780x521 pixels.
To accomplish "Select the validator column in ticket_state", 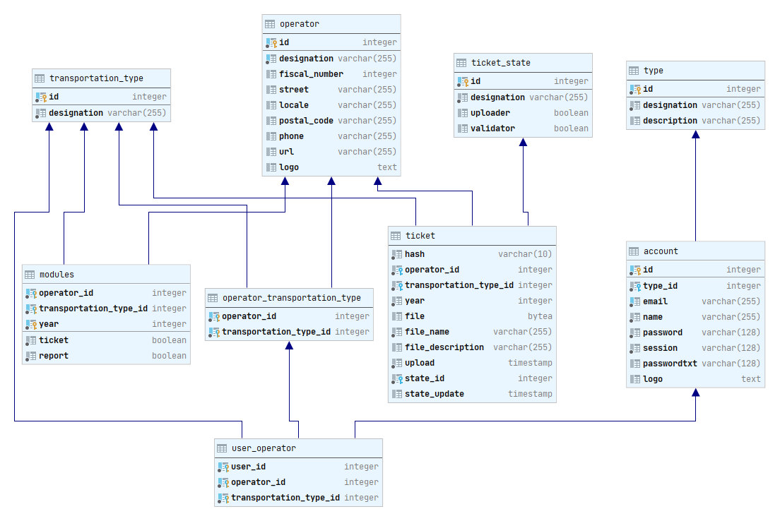I will pyautogui.click(x=492, y=128).
